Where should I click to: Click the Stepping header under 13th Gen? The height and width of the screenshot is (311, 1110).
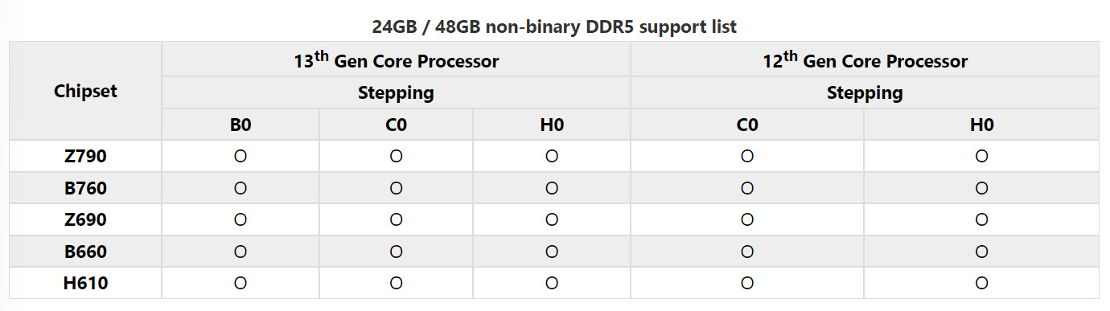click(x=396, y=92)
